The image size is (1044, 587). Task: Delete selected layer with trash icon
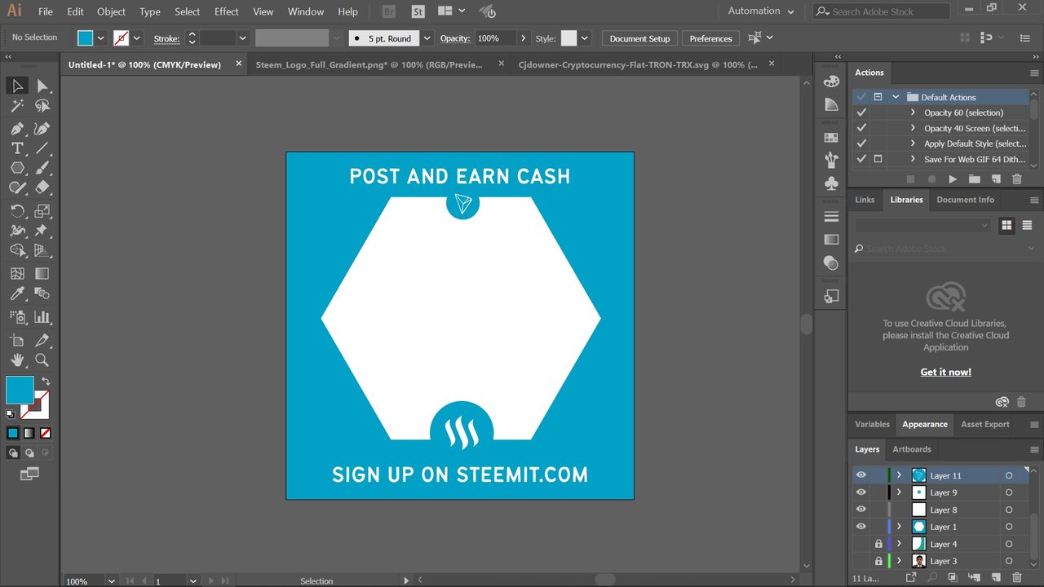(x=1016, y=577)
